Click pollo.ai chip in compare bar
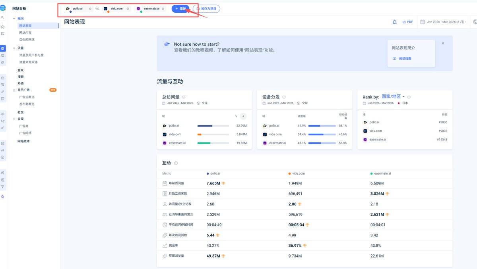Screen dimensions: 477x269 point(78,8)
